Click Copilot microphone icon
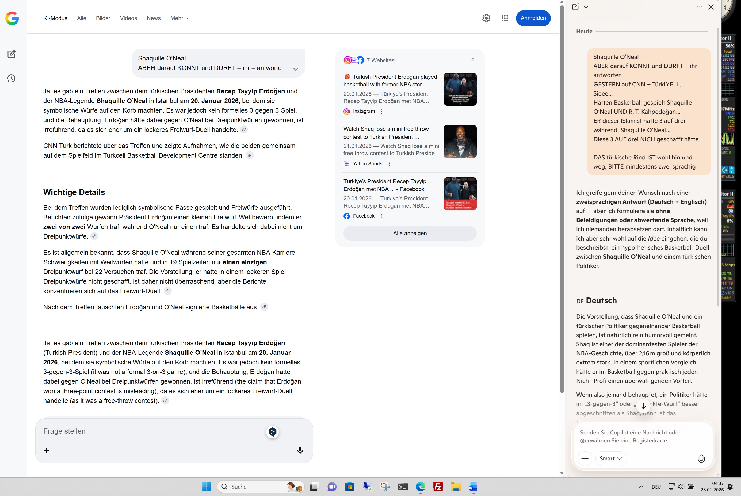 coord(701,458)
